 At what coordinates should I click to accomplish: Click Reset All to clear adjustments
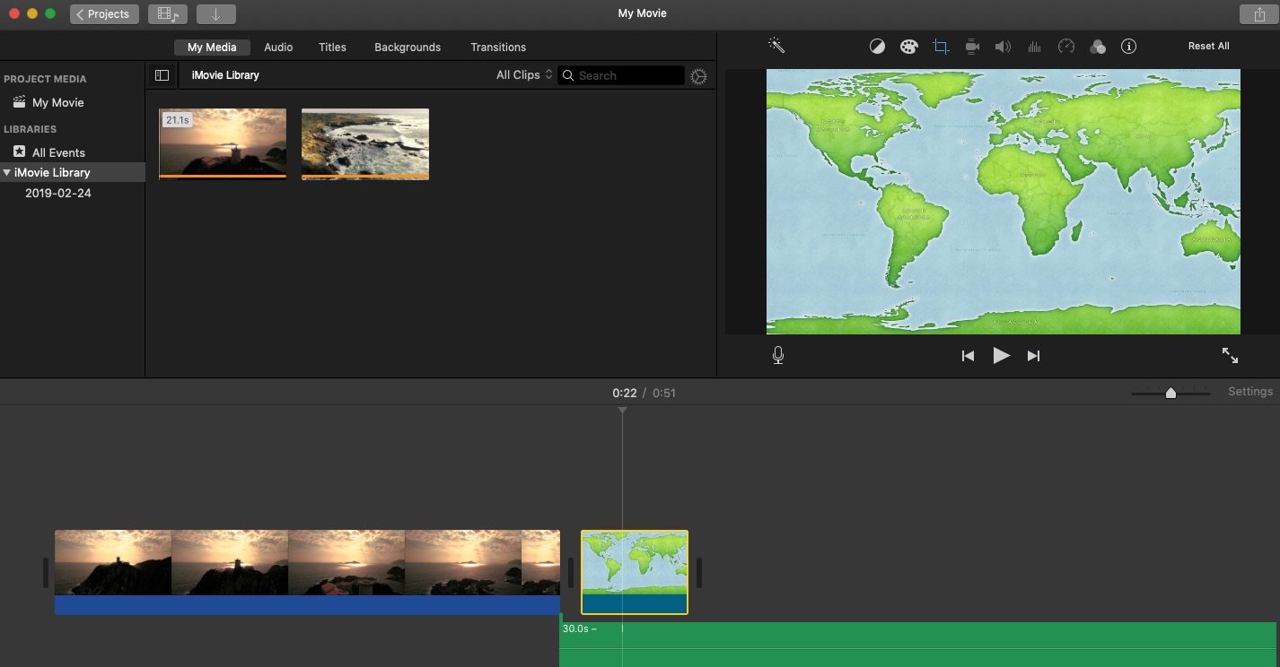(x=1208, y=46)
